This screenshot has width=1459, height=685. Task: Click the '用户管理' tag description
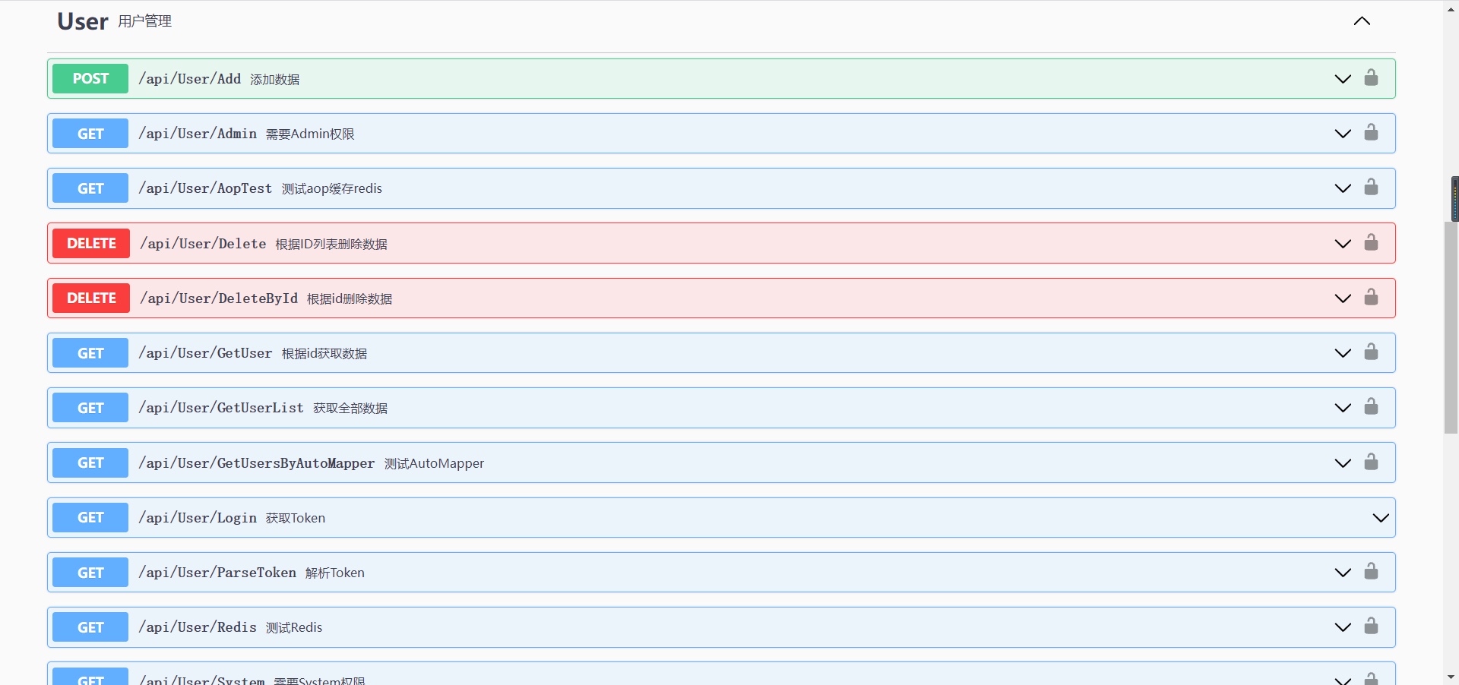pos(145,21)
